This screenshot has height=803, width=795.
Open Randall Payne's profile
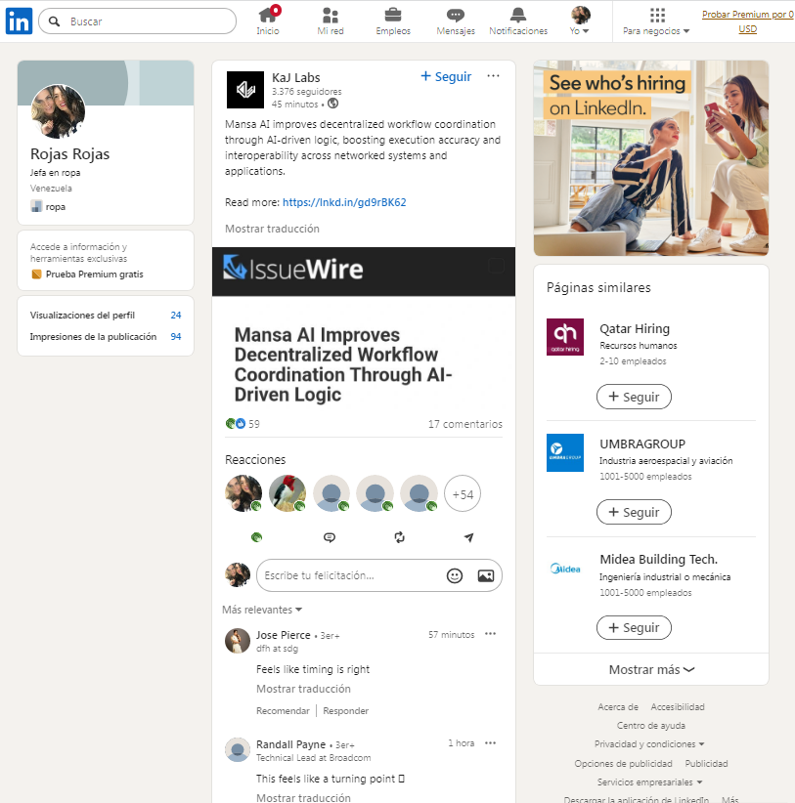coord(290,744)
